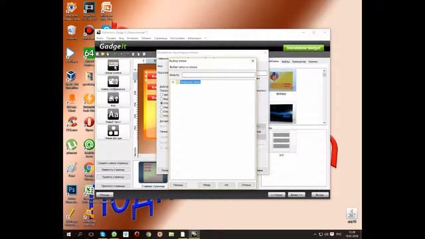This screenshot has width=425, height=239.
Task: Open the Настройки menu in GadgeIt
Action: pos(177,39)
